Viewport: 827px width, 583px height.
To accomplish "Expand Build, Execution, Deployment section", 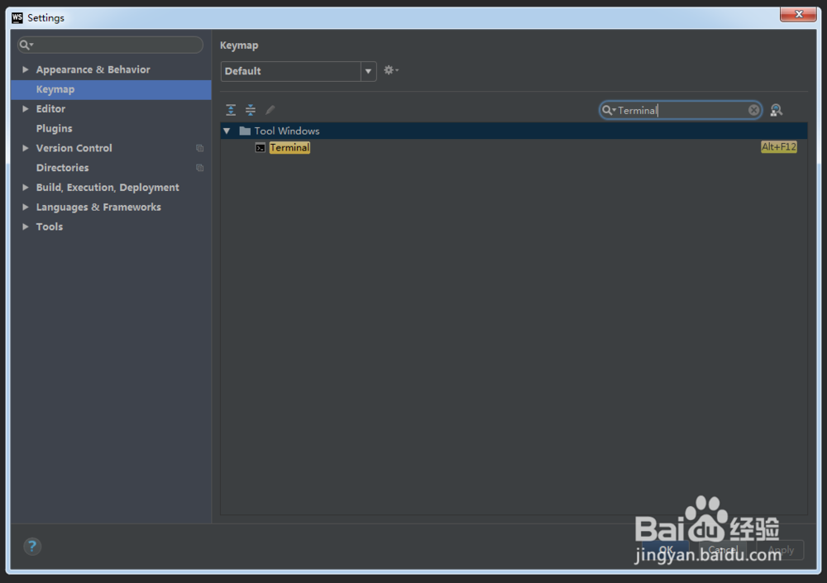I will point(26,187).
